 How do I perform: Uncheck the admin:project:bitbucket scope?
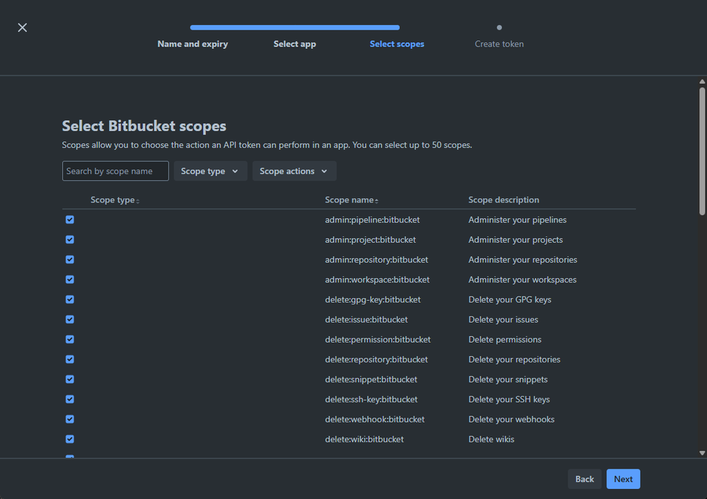click(x=70, y=239)
